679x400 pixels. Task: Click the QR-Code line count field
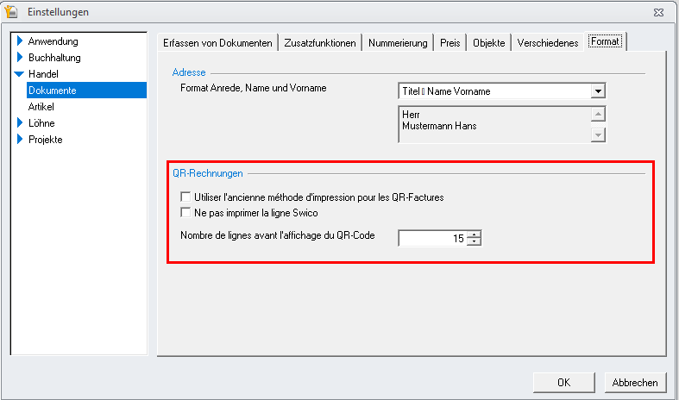coord(432,238)
